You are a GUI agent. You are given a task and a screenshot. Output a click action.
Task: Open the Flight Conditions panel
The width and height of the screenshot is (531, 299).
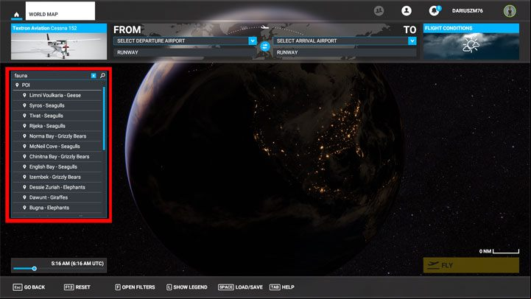(x=471, y=42)
